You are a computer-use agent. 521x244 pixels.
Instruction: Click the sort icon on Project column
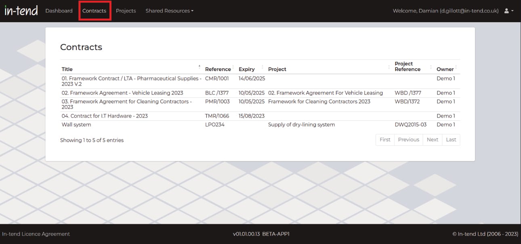[x=389, y=67]
